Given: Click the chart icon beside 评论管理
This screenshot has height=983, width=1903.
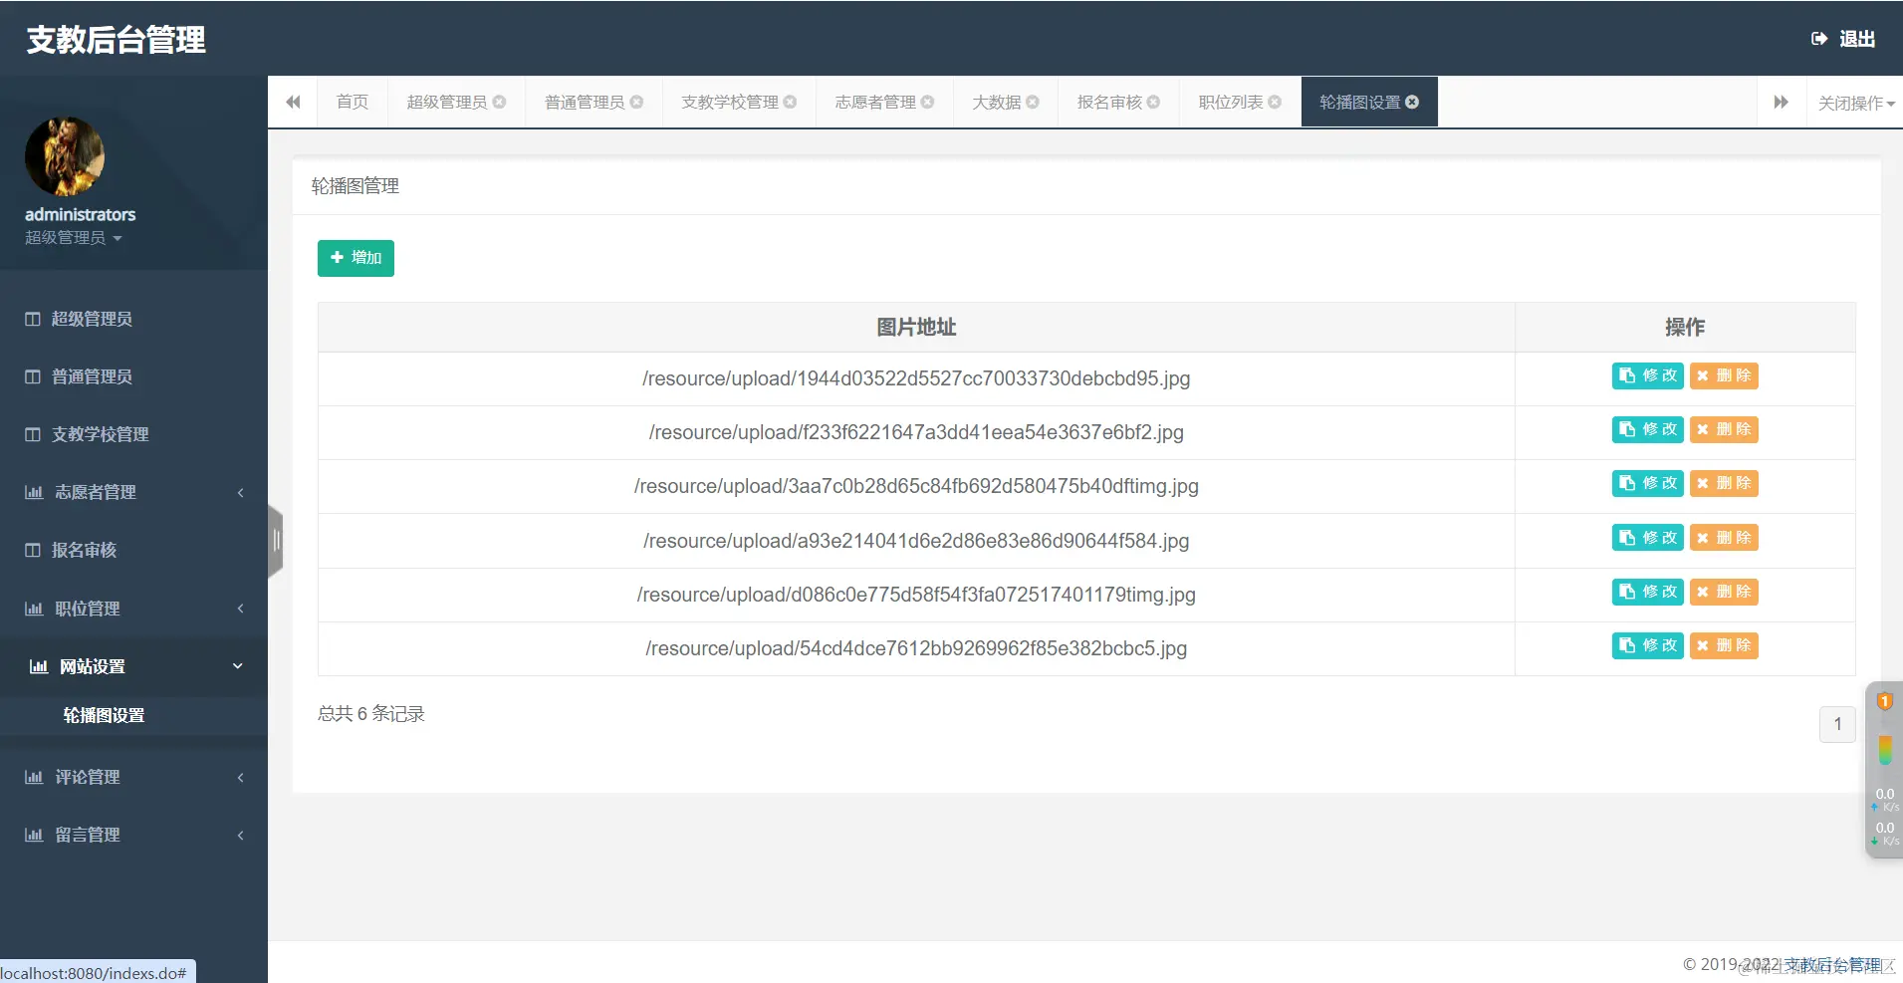Looking at the screenshot, I should pos(34,777).
